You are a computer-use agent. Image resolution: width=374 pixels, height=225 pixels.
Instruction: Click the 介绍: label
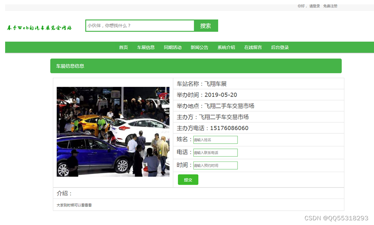pyautogui.click(x=64, y=193)
